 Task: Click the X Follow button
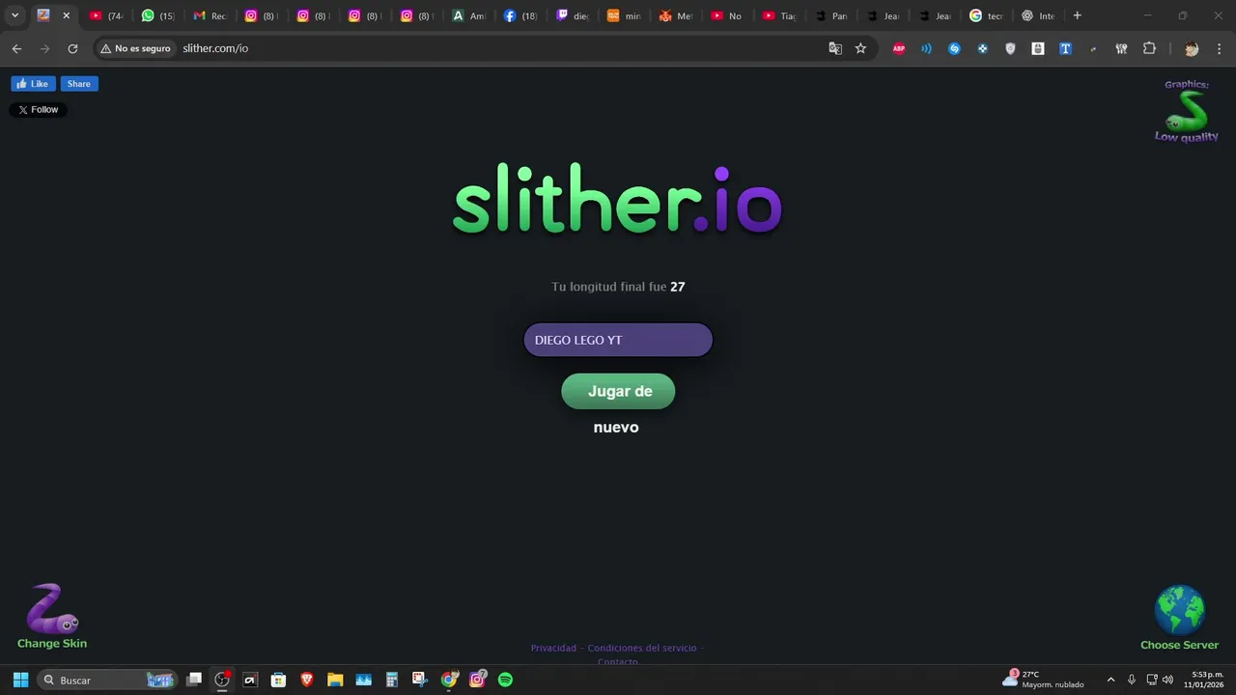pos(39,110)
